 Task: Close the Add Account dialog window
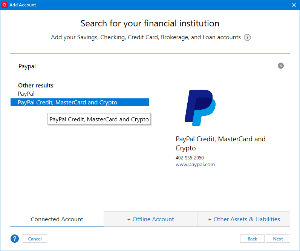click(294, 5)
